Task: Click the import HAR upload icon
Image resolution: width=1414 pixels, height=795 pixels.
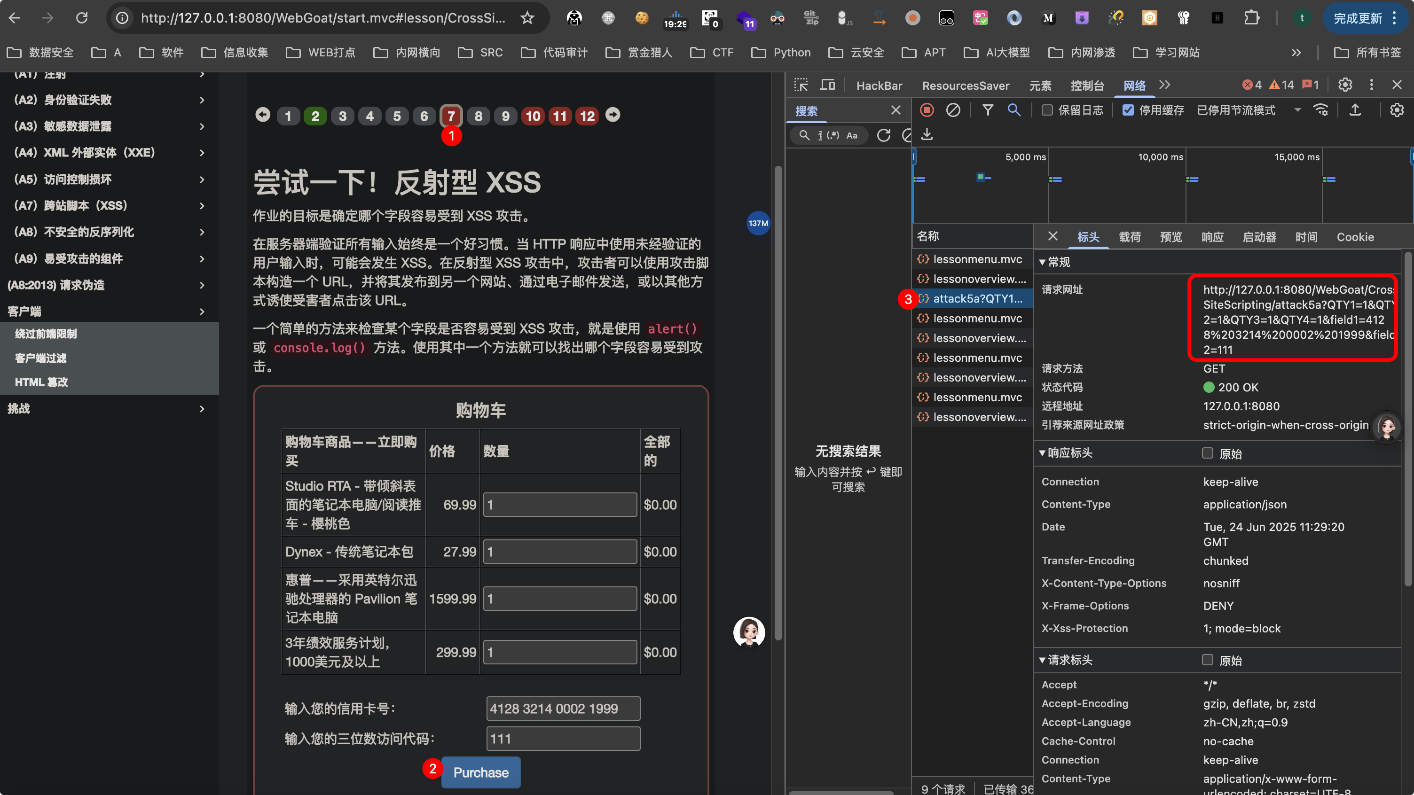Action: click(x=1355, y=110)
